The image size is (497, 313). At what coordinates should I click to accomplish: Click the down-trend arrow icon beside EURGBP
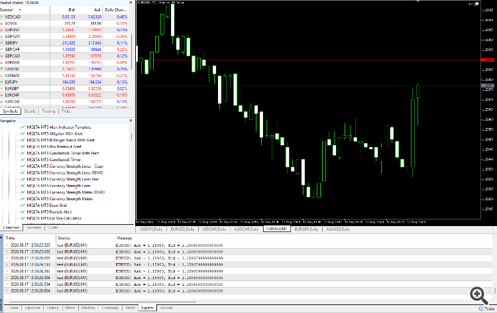[2, 88]
